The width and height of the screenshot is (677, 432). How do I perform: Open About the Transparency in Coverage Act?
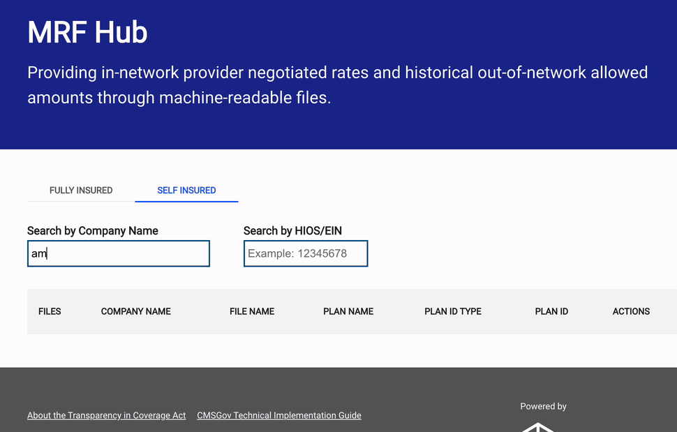pos(106,415)
